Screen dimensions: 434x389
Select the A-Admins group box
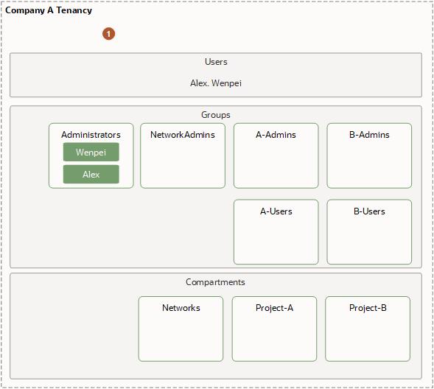coord(276,155)
